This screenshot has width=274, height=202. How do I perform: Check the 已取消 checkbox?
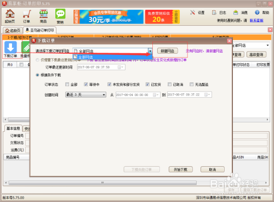169,85
